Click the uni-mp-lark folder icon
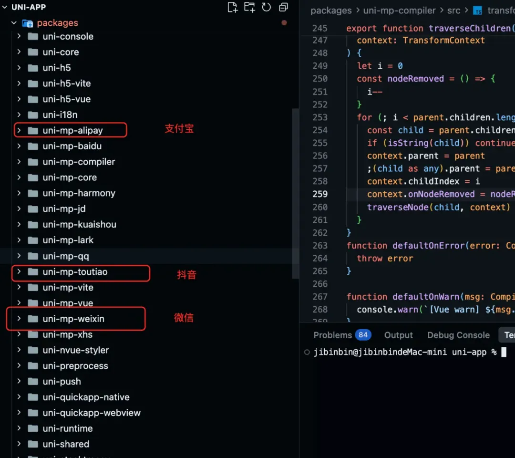This screenshot has width=515, height=458. pos(33,240)
